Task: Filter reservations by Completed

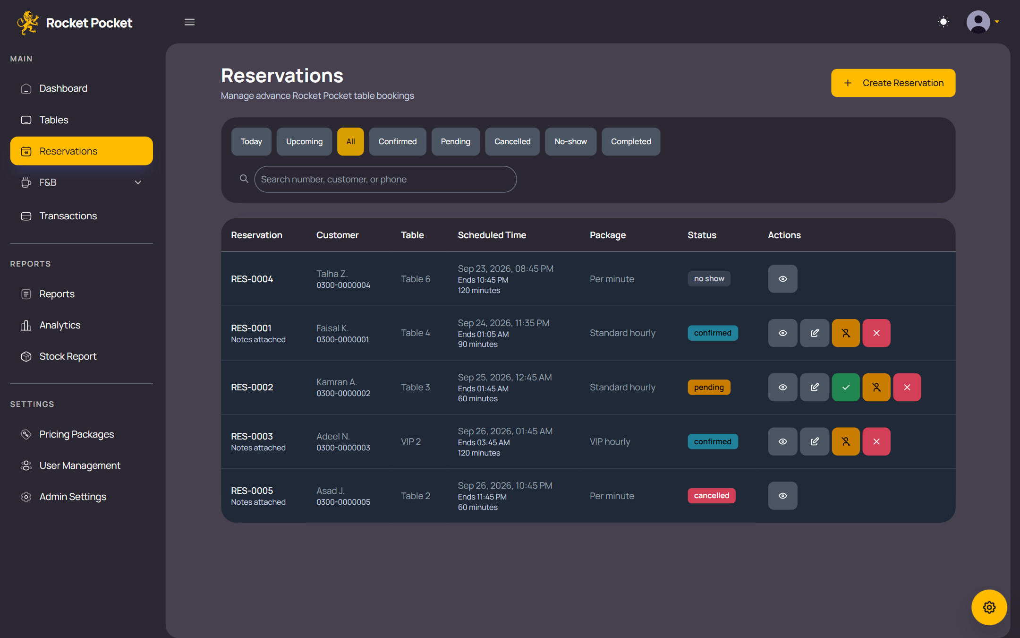Action: [x=631, y=141]
